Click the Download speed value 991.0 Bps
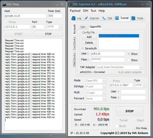 pos(101,109)
